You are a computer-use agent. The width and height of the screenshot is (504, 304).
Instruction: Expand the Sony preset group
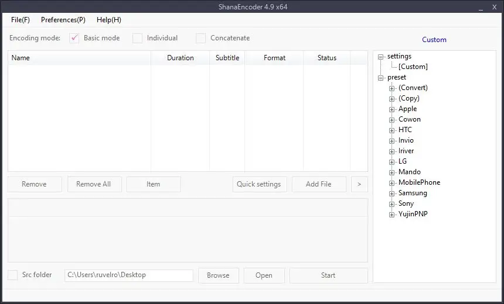point(391,204)
